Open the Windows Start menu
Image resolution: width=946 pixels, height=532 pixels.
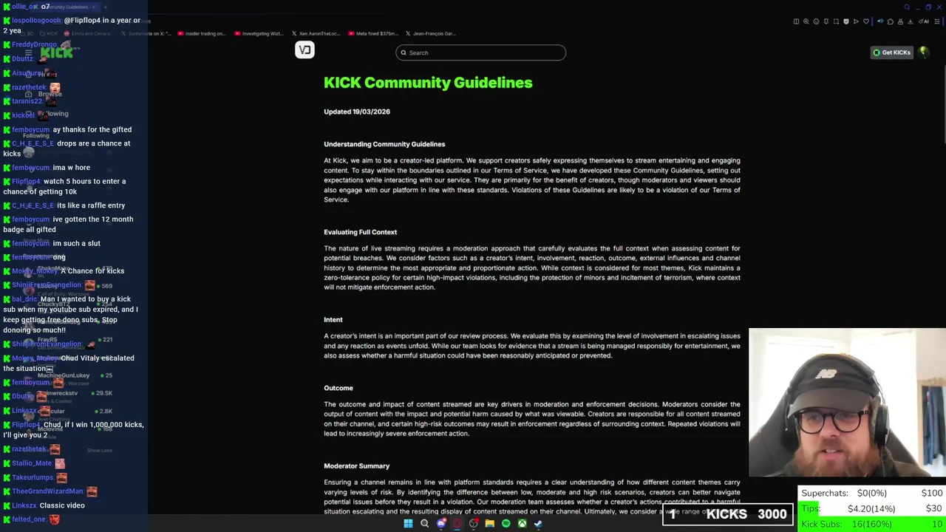(x=408, y=523)
